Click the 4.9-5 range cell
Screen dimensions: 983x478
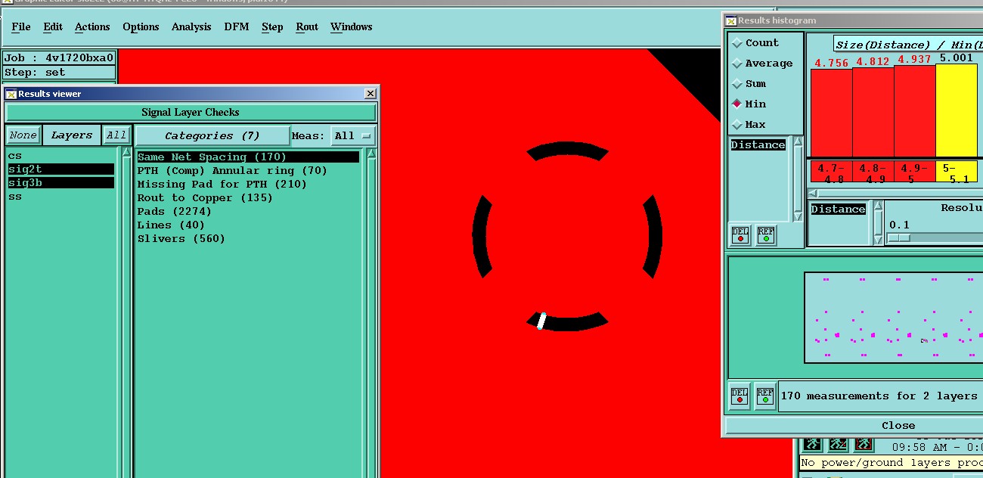point(914,172)
